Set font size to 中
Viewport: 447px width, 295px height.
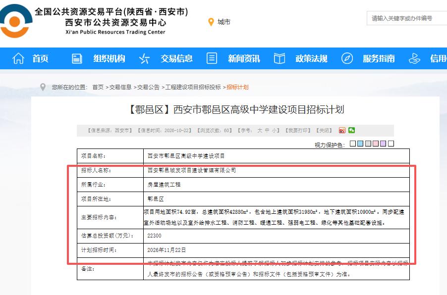(x=267, y=130)
